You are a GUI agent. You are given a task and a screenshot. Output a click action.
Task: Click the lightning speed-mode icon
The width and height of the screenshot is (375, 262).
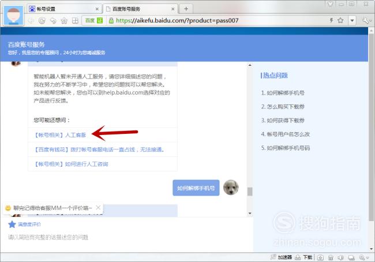pos(332,20)
